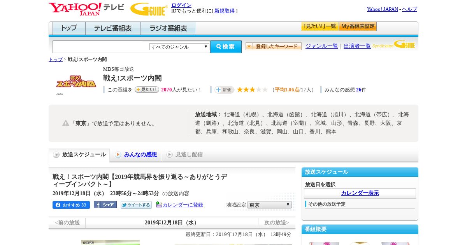
Task: Click the 2019年12月18日（水） date header
Action: (x=172, y=223)
